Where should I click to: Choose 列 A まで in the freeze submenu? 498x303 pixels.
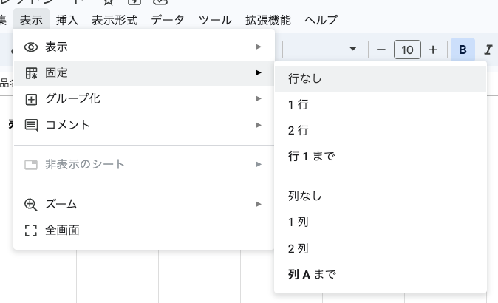pos(312,275)
